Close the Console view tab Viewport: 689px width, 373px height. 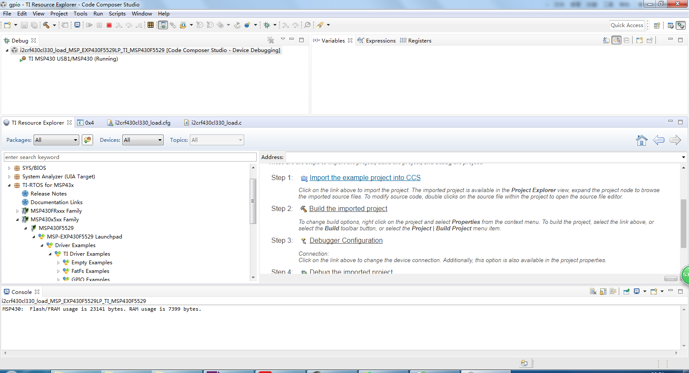(37, 292)
